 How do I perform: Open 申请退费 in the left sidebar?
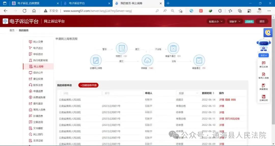coord(38,91)
